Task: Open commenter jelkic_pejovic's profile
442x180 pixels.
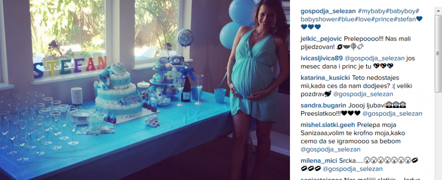Action: tap(321, 39)
